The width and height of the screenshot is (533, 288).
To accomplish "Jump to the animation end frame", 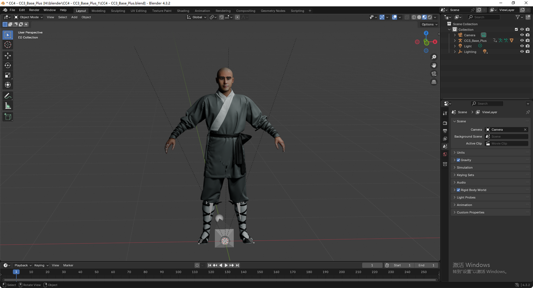I will pos(237,265).
